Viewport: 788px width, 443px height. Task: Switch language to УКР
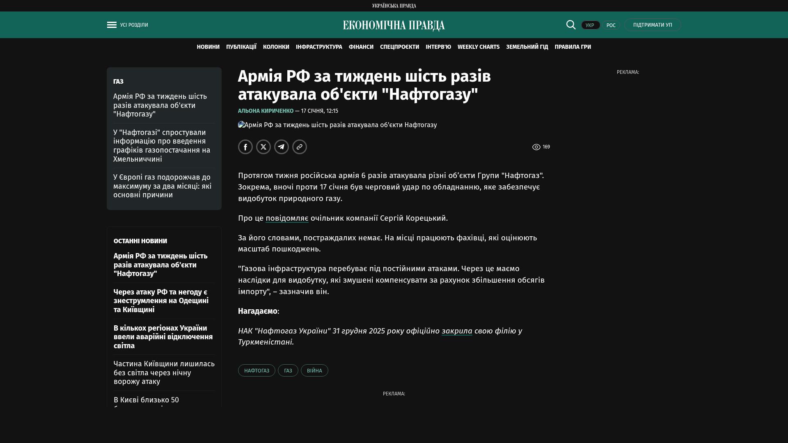pyautogui.click(x=590, y=25)
